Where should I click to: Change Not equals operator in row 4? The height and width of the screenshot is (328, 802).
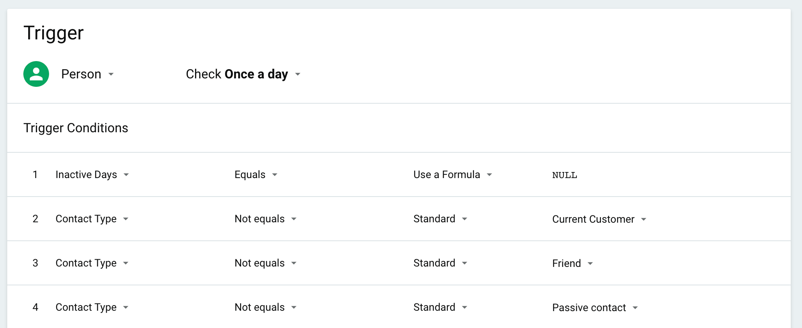(x=265, y=307)
